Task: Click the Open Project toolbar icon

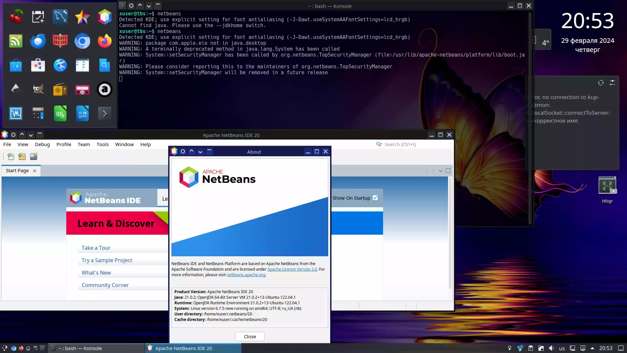Action: [34, 157]
